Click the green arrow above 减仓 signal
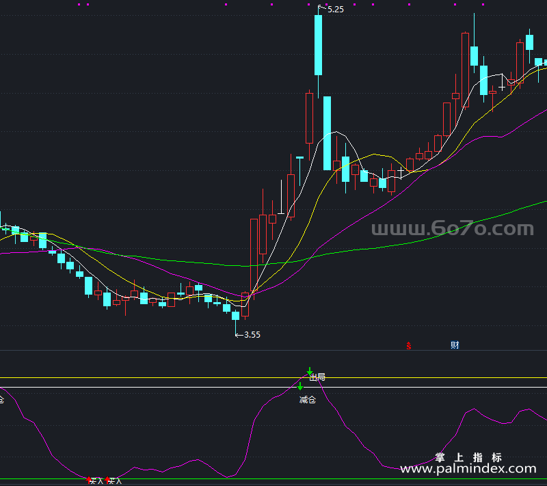 (300, 386)
